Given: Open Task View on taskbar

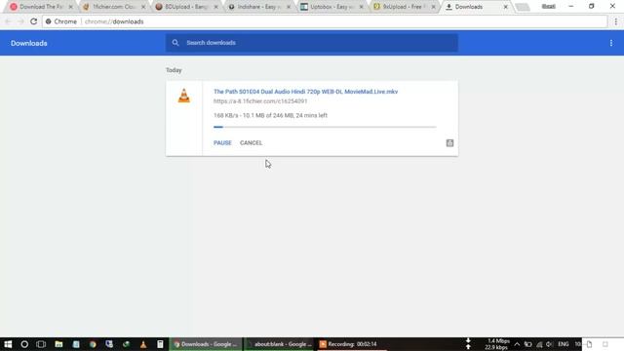Looking at the screenshot, I should (x=41, y=344).
